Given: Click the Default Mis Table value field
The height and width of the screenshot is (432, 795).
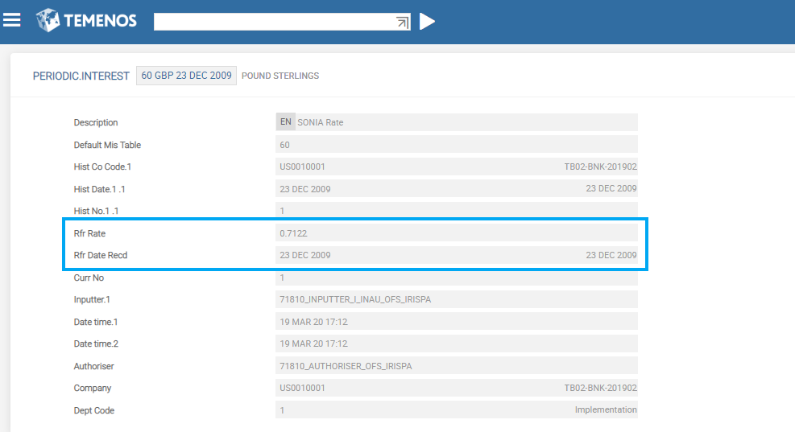Looking at the screenshot, I should pyautogui.click(x=456, y=145).
